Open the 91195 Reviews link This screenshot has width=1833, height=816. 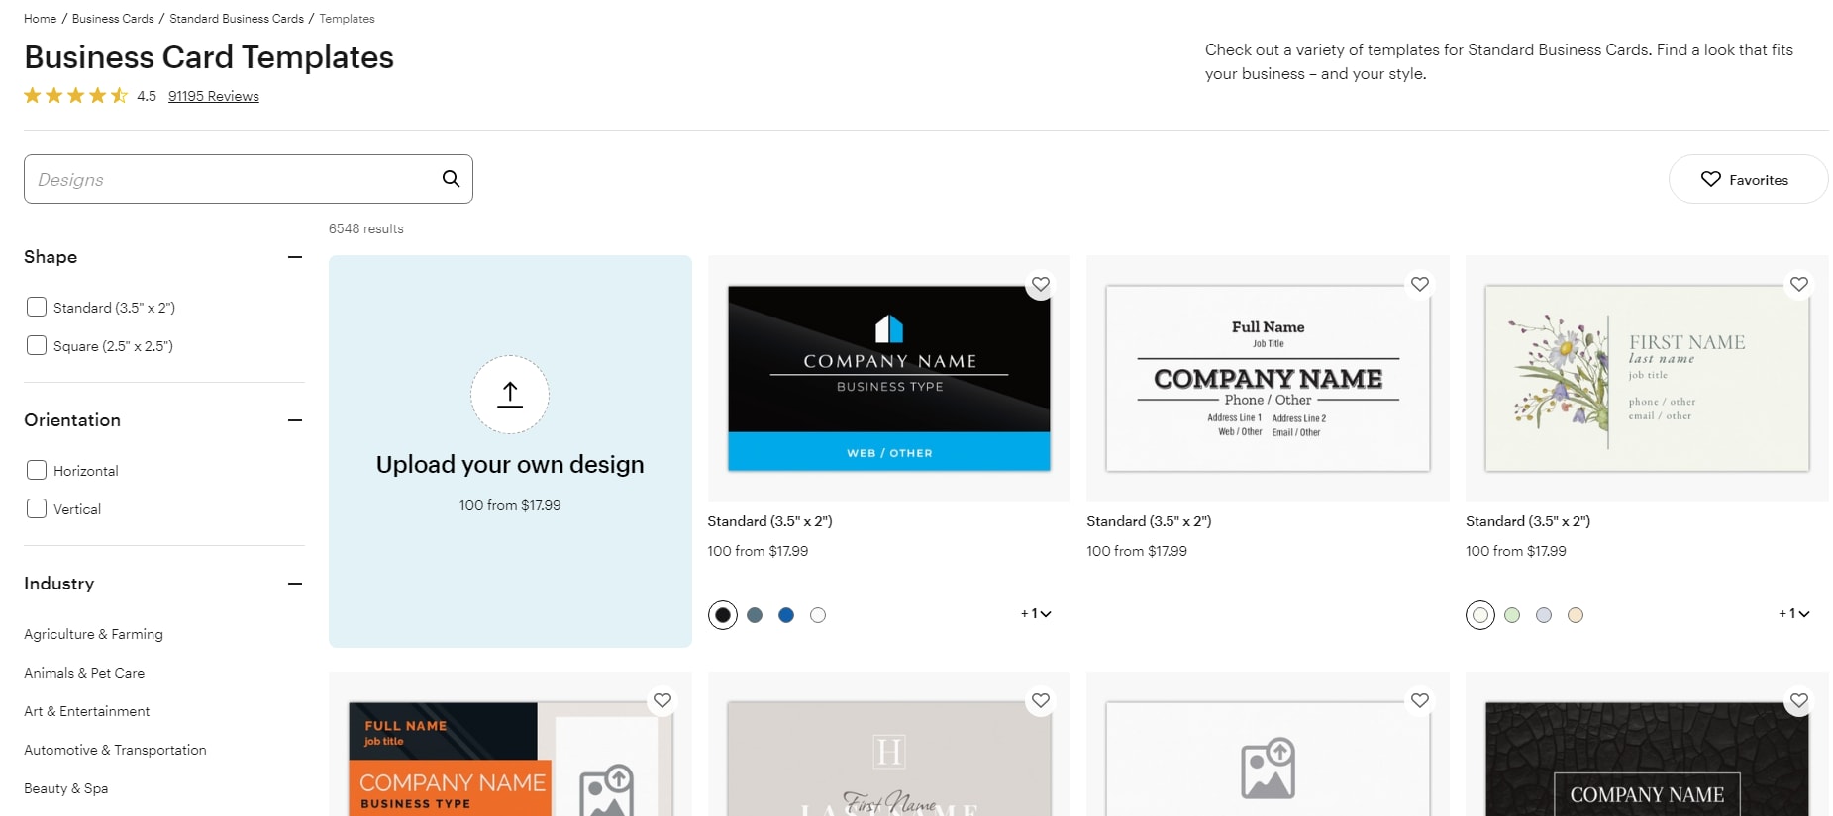tap(213, 96)
